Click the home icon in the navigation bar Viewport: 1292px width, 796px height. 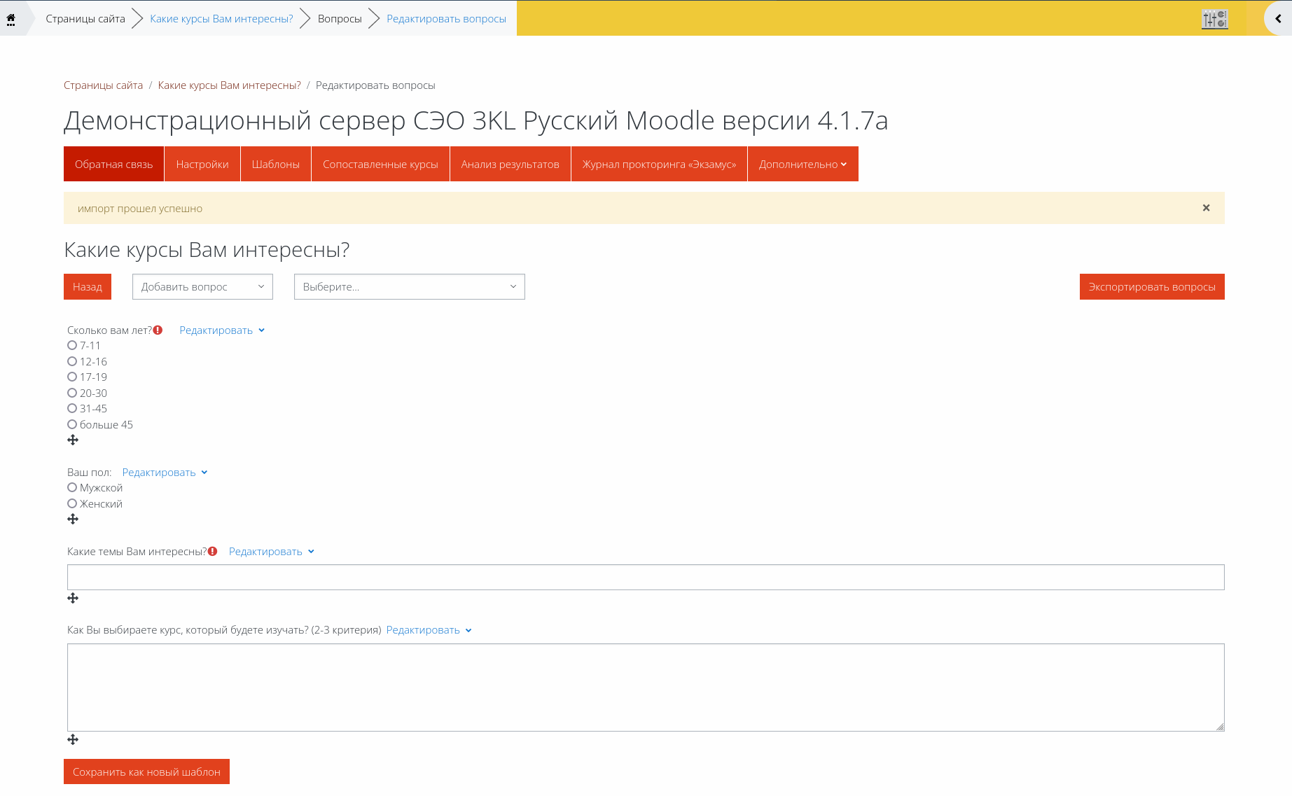coord(11,19)
